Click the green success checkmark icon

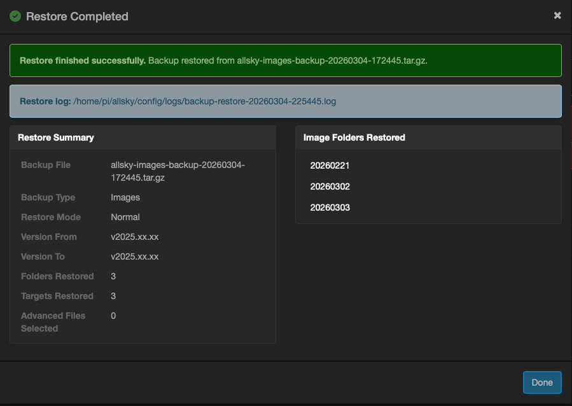15,16
